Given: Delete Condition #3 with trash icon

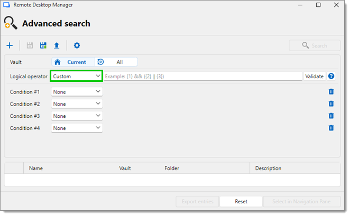Looking at the screenshot, I should (331, 116).
